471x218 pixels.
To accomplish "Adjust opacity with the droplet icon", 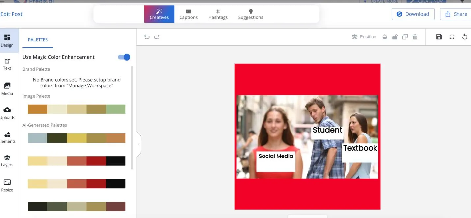I will pos(385,37).
